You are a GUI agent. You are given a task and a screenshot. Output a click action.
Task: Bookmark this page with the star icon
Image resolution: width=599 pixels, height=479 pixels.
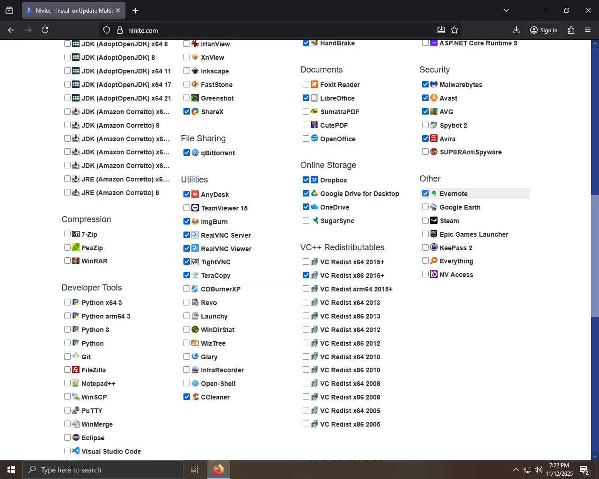coord(454,30)
